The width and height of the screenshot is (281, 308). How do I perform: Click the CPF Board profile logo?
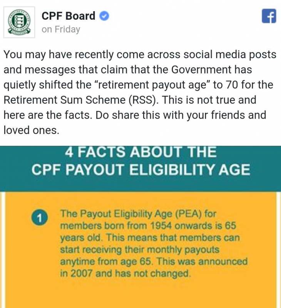[19, 22]
